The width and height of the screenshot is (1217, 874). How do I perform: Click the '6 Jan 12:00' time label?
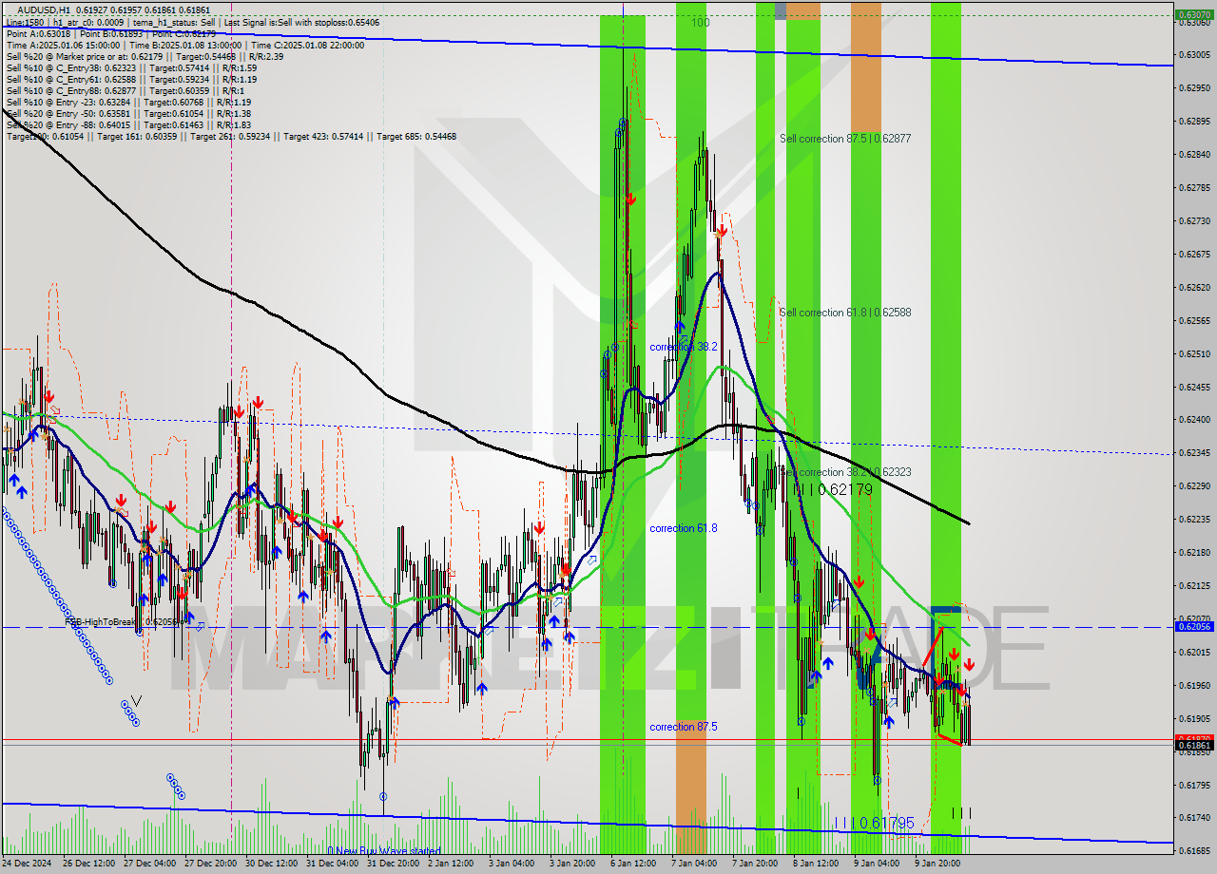tap(634, 864)
